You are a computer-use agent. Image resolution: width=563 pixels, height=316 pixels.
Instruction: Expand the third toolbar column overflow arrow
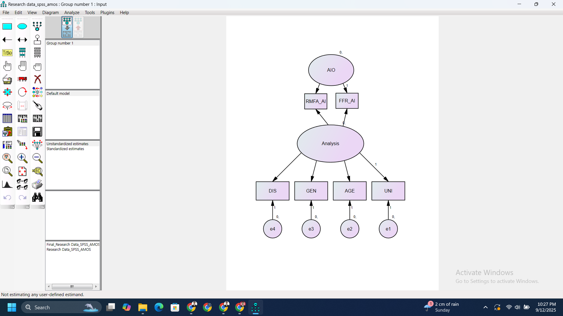pyautogui.click(x=43, y=207)
